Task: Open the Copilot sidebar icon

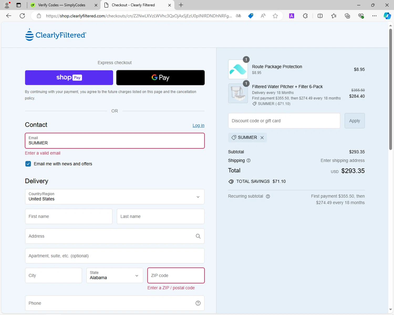Action: coord(387,16)
